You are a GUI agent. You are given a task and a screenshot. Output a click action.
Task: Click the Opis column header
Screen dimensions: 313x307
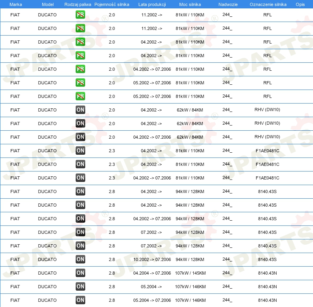tap(300, 4)
